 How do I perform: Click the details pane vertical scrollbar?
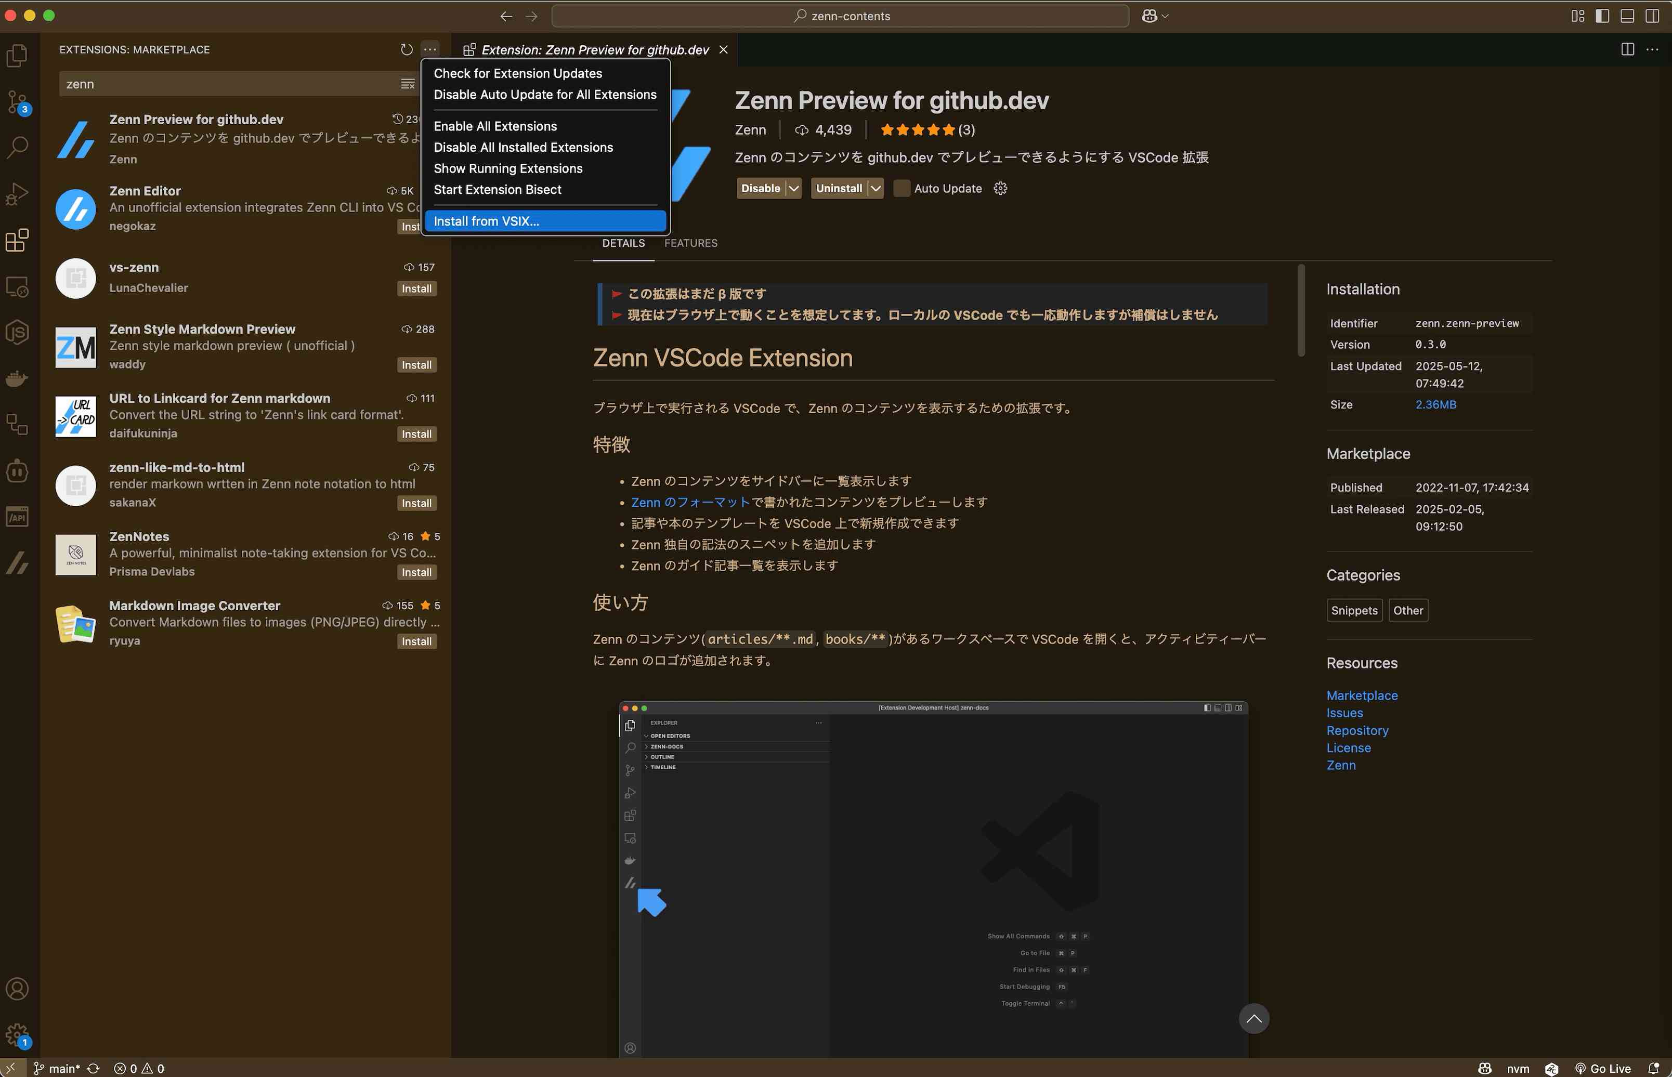1301,310
